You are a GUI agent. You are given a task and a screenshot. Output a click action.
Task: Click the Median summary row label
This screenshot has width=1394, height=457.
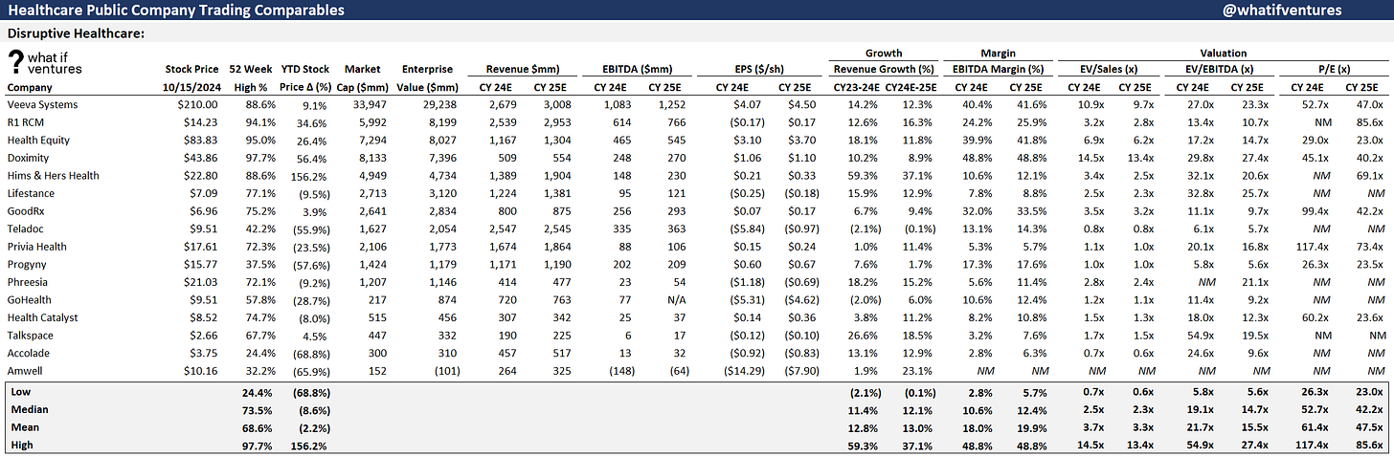30,409
